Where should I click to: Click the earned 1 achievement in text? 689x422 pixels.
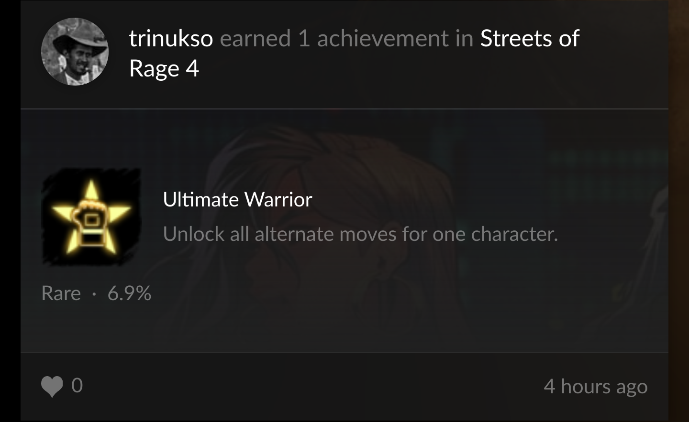(x=346, y=38)
